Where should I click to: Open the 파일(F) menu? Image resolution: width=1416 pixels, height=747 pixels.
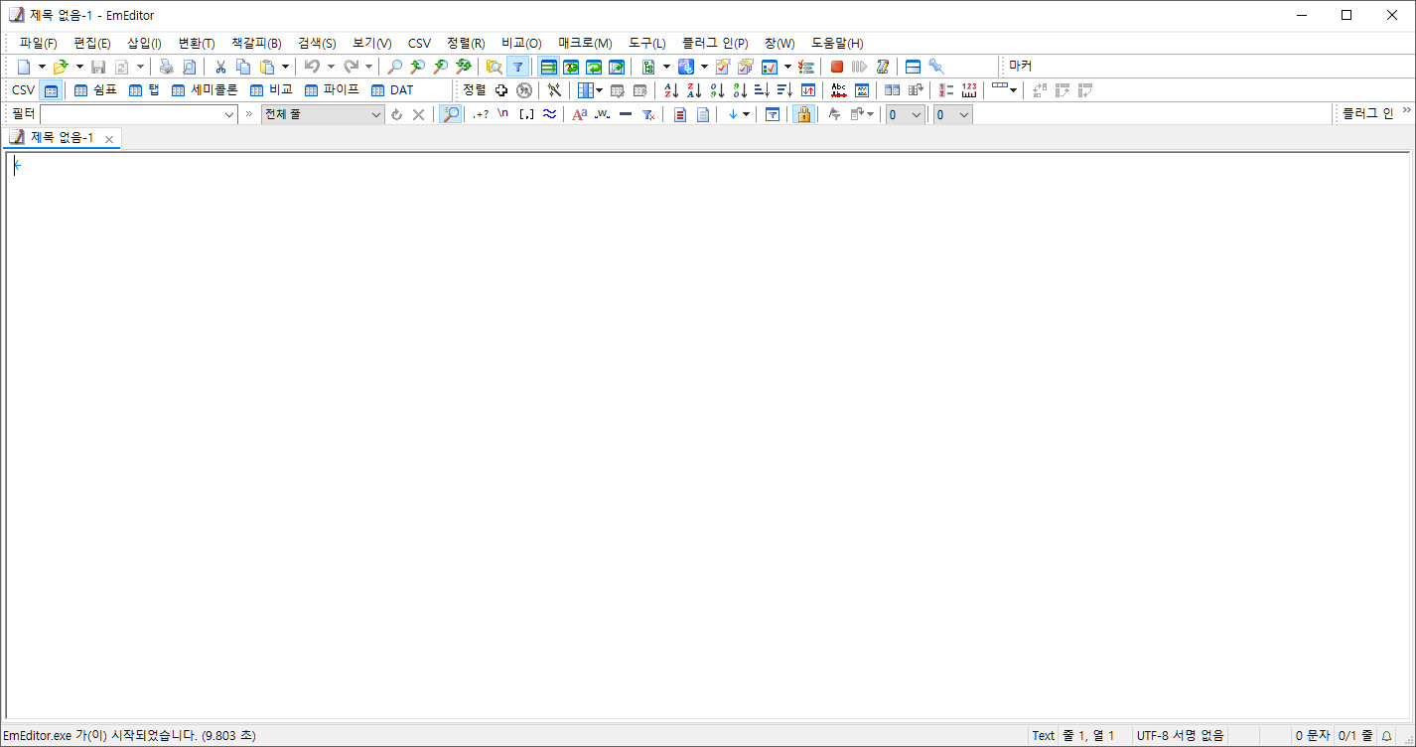tap(39, 44)
